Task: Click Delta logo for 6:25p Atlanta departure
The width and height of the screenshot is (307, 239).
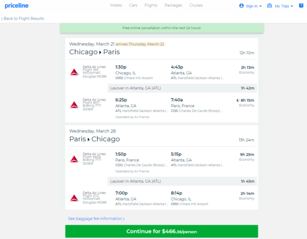Action: [74, 105]
